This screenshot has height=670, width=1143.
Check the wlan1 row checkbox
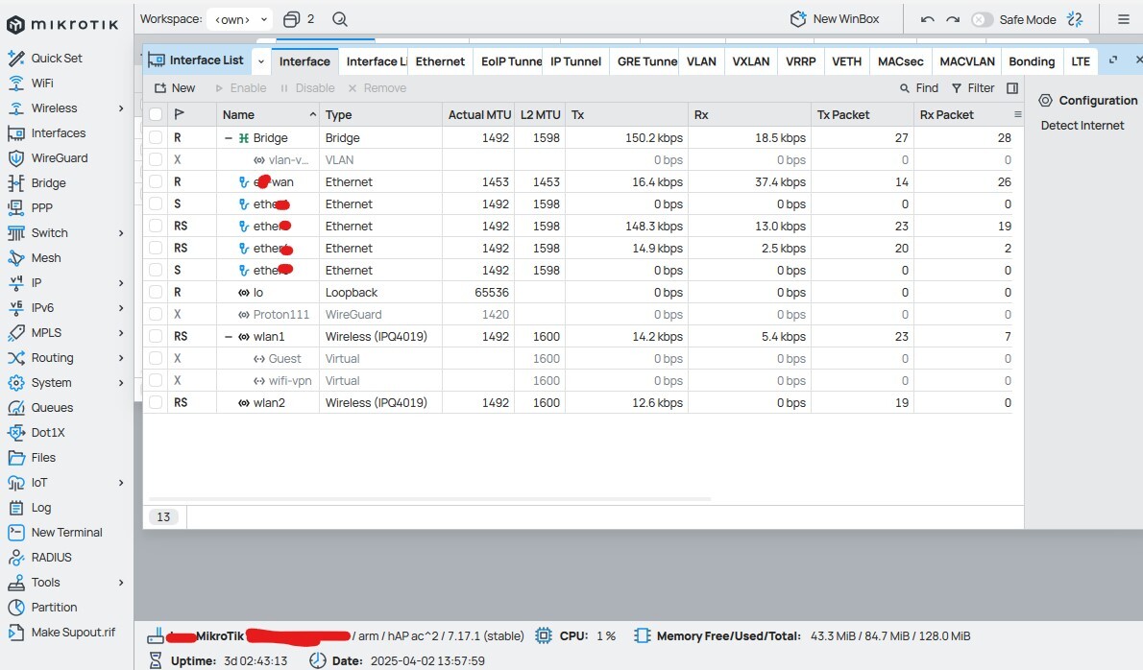[156, 337]
